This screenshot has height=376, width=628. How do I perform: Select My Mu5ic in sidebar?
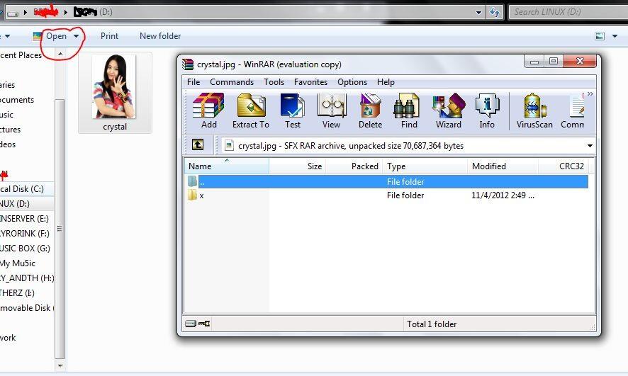point(18,263)
